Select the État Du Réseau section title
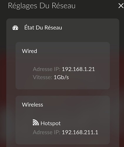 pos(43,27)
